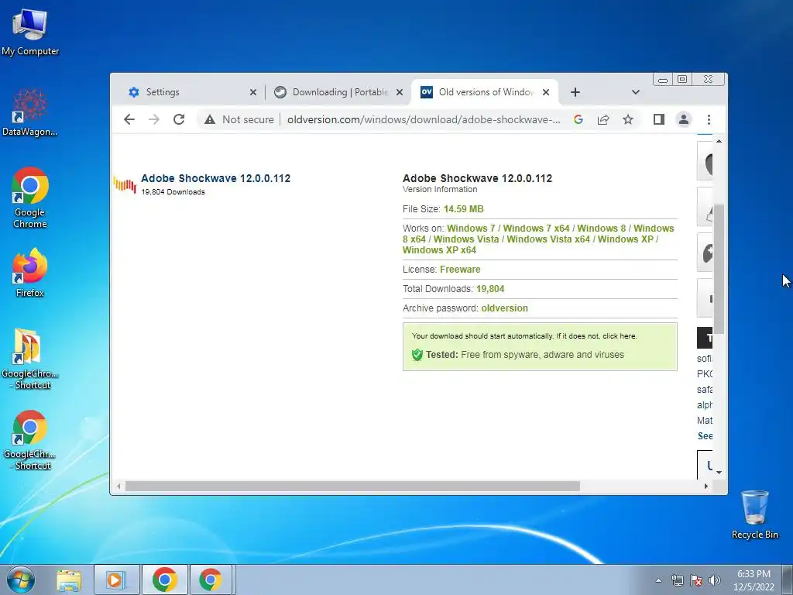
Task: Click the volume speaker tray icon
Action: [x=715, y=580]
